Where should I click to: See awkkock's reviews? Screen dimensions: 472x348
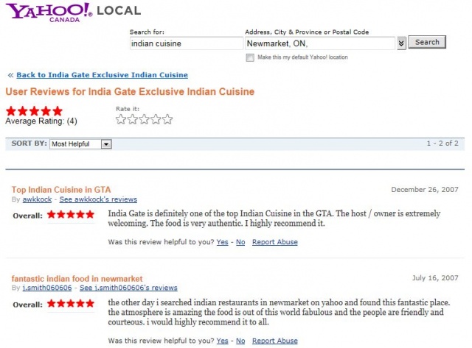click(98, 199)
